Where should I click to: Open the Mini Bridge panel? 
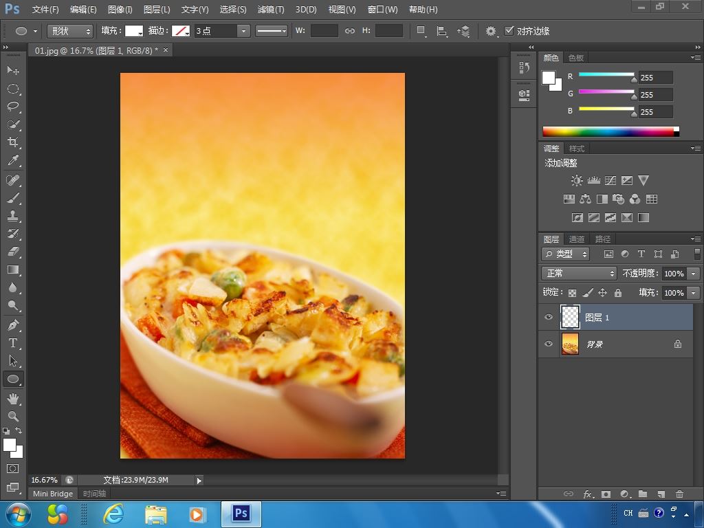point(53,494)
